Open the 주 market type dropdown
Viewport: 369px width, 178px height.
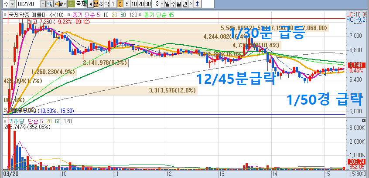click(13, 4)
